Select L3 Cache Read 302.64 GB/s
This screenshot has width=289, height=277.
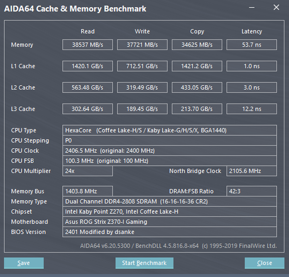(x=87, y=109)
